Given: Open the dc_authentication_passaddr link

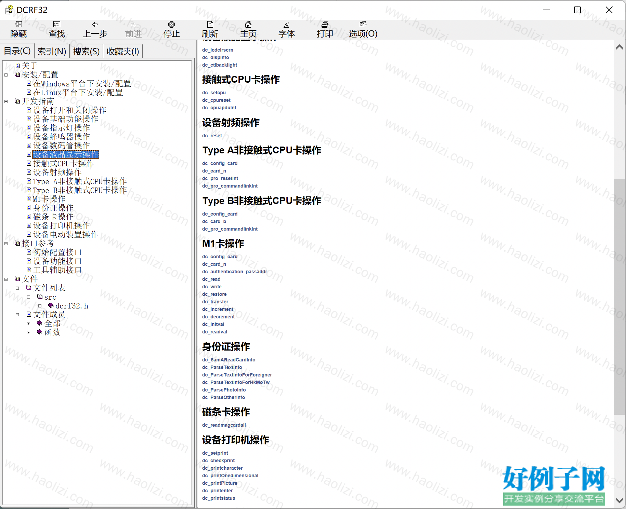Looking at the screenshot, I should [x=234, y=272].
